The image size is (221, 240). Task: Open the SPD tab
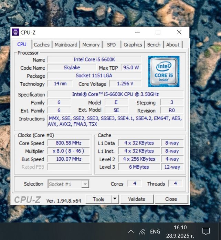(112, 45)
